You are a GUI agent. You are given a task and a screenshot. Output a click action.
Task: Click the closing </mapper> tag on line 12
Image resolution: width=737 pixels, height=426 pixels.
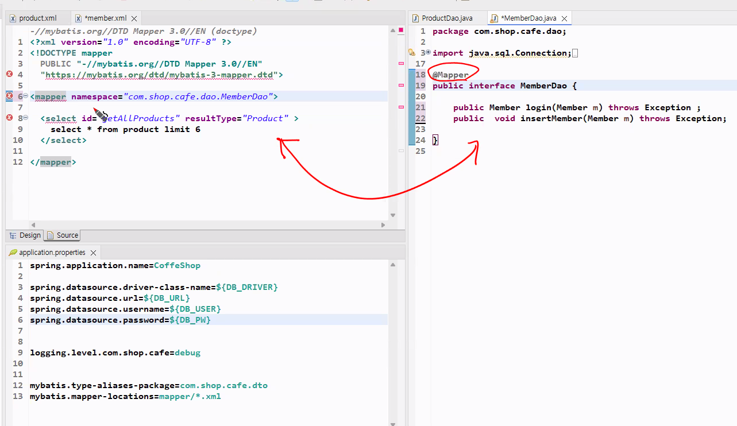click(x=53, y=162)
